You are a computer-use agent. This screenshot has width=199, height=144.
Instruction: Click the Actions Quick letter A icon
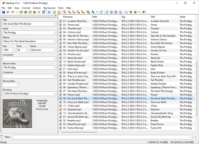93,12
